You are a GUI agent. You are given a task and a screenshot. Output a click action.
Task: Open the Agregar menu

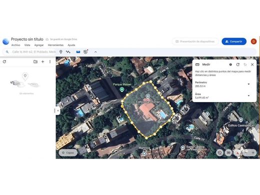pos(39,45)
